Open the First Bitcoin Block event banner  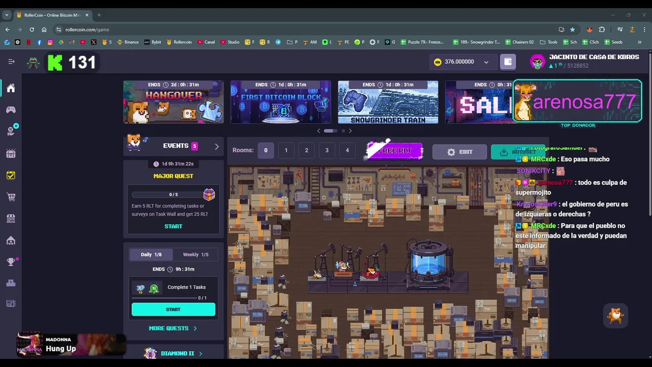tap(281, 102)
